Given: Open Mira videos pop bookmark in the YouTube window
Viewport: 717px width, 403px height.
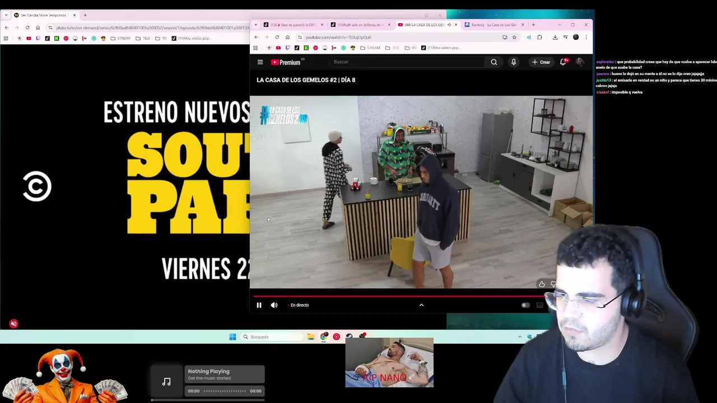Looking at the screenshot, I should click(x=441, y=48).
